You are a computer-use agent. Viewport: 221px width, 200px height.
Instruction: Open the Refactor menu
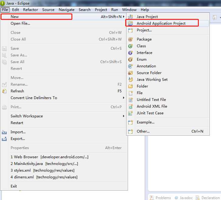point(30,10)
